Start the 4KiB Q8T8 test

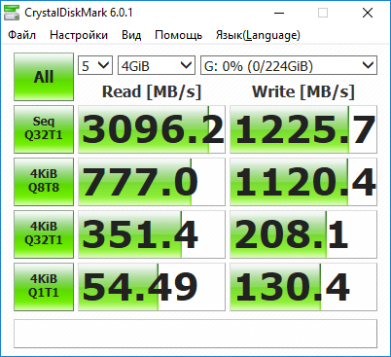pyautogui.click(x=44, y=182)
